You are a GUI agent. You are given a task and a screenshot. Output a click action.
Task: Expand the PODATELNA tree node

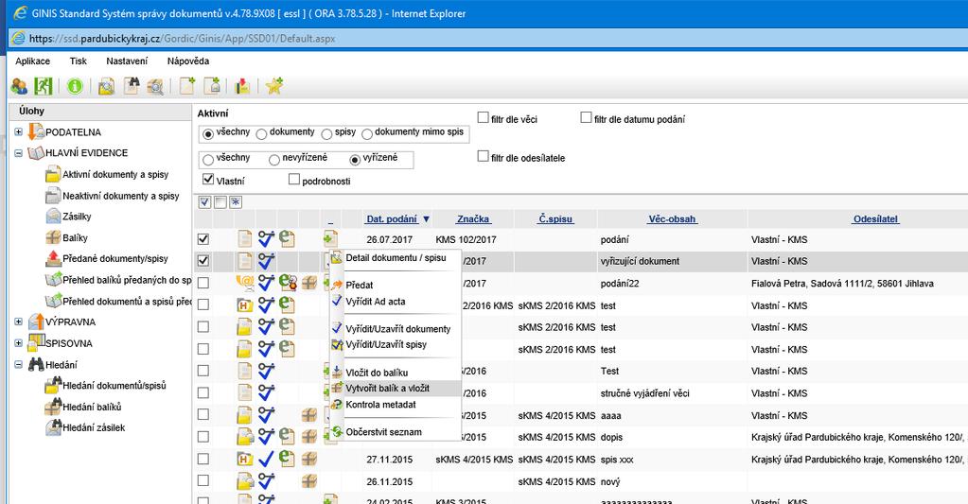tap(19, 132)
